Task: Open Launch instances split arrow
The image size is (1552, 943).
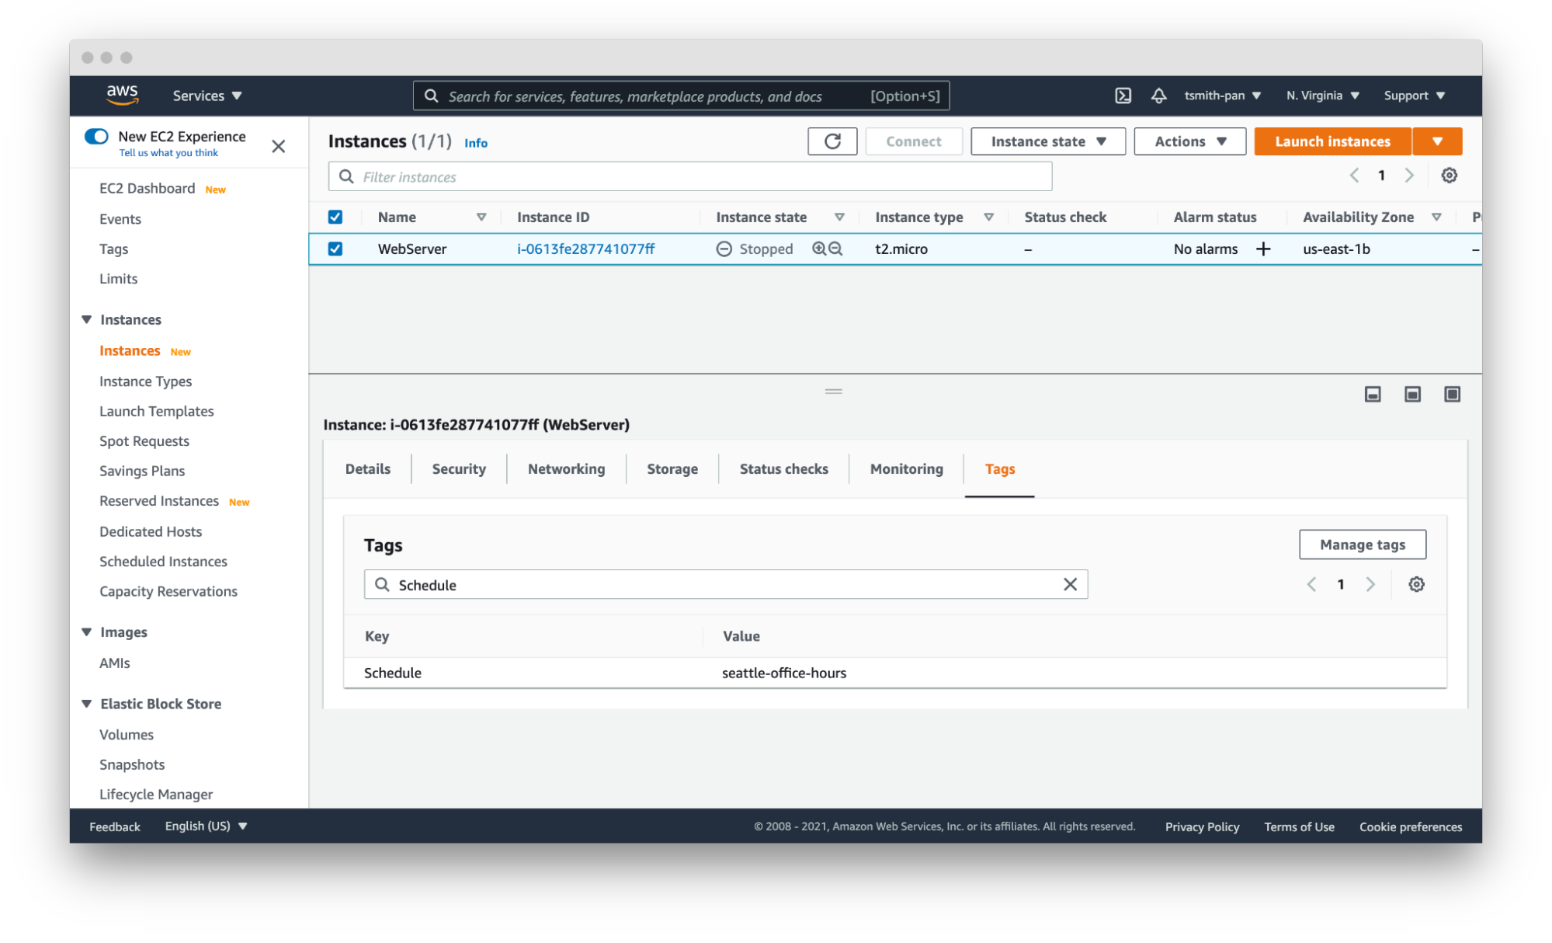Action: pos(1437,141)
